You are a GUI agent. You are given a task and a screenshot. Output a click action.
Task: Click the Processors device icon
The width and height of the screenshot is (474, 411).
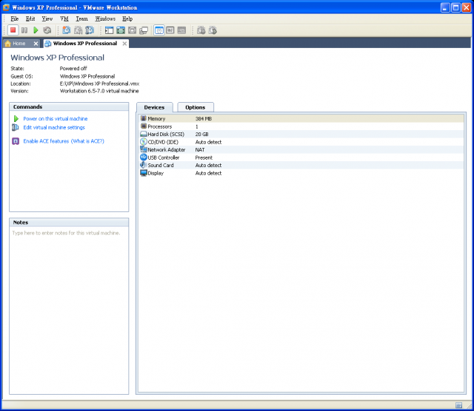pyautogui.click(x=144, y=126)
